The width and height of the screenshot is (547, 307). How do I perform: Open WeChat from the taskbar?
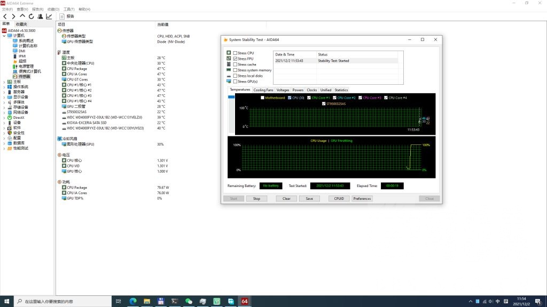[189, 302]
